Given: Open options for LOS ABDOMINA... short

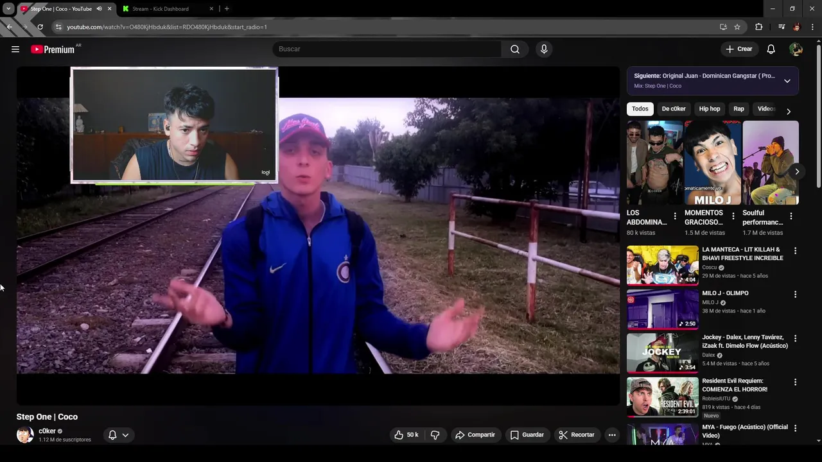Looking at the screenshot, I should click(x=675, y=216).
